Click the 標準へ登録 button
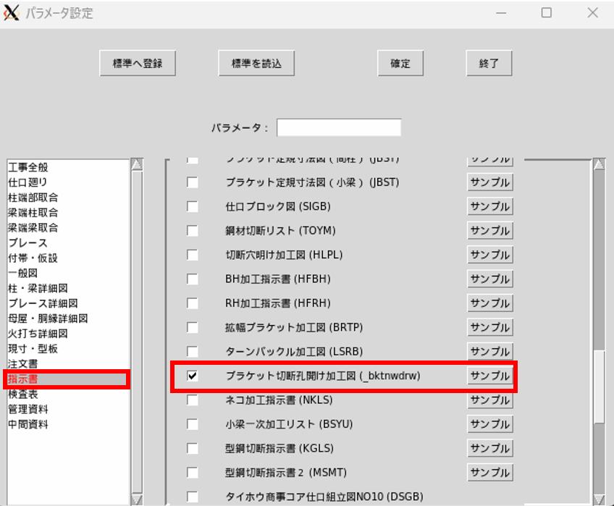This screenshot has height=506, width=614. coord(138,63)
